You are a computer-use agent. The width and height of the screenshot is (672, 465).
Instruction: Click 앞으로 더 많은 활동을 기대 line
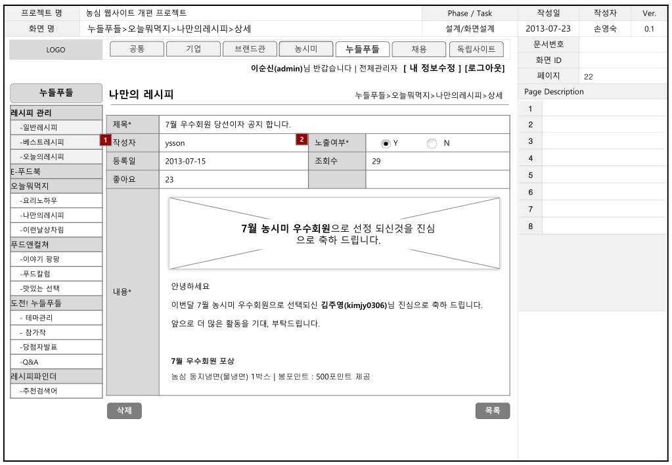click(x=245, y=324)
